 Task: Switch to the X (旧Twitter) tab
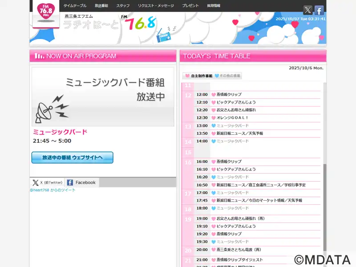47,182
